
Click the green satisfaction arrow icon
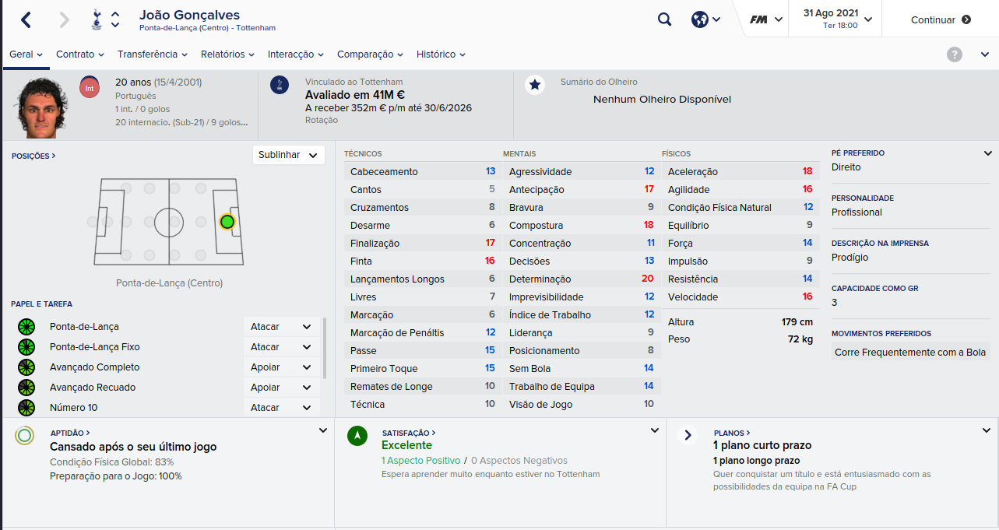click(x=357, y=436)
